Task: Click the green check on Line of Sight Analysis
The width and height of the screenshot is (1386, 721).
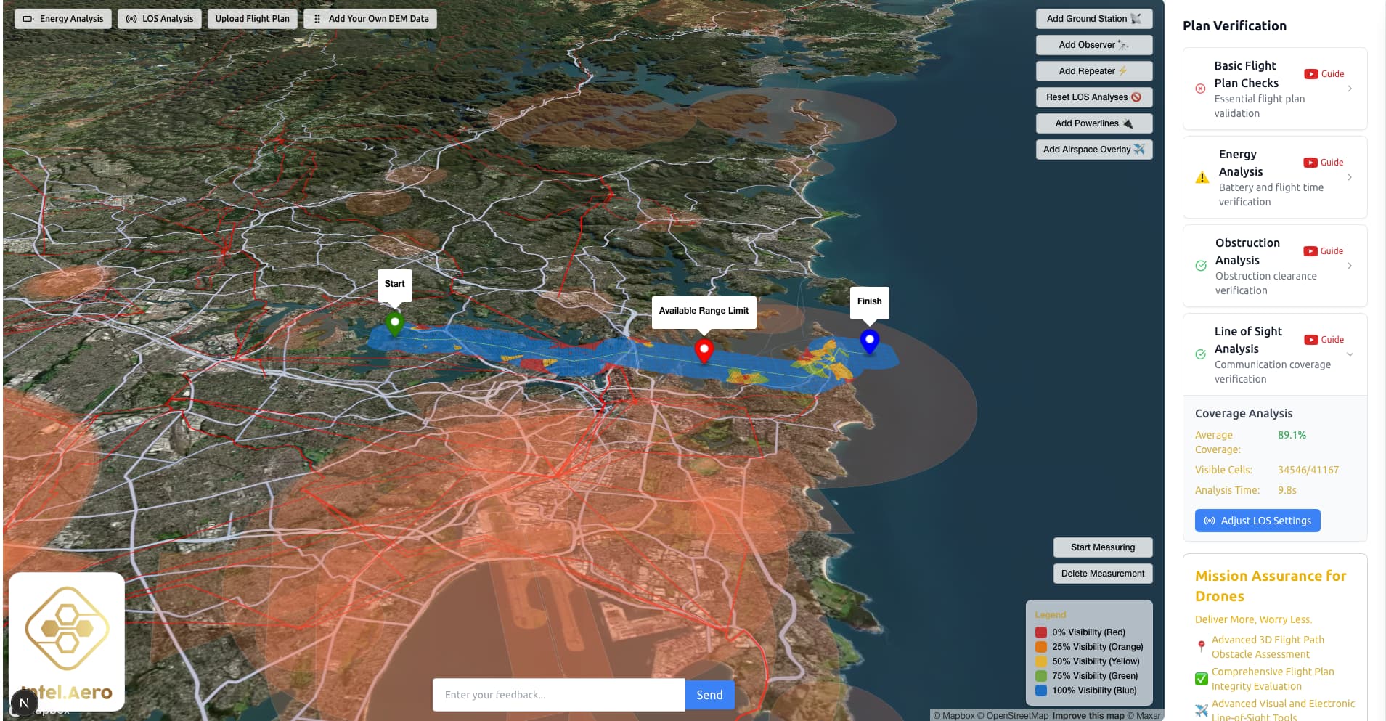Action: pos(1199,354)
